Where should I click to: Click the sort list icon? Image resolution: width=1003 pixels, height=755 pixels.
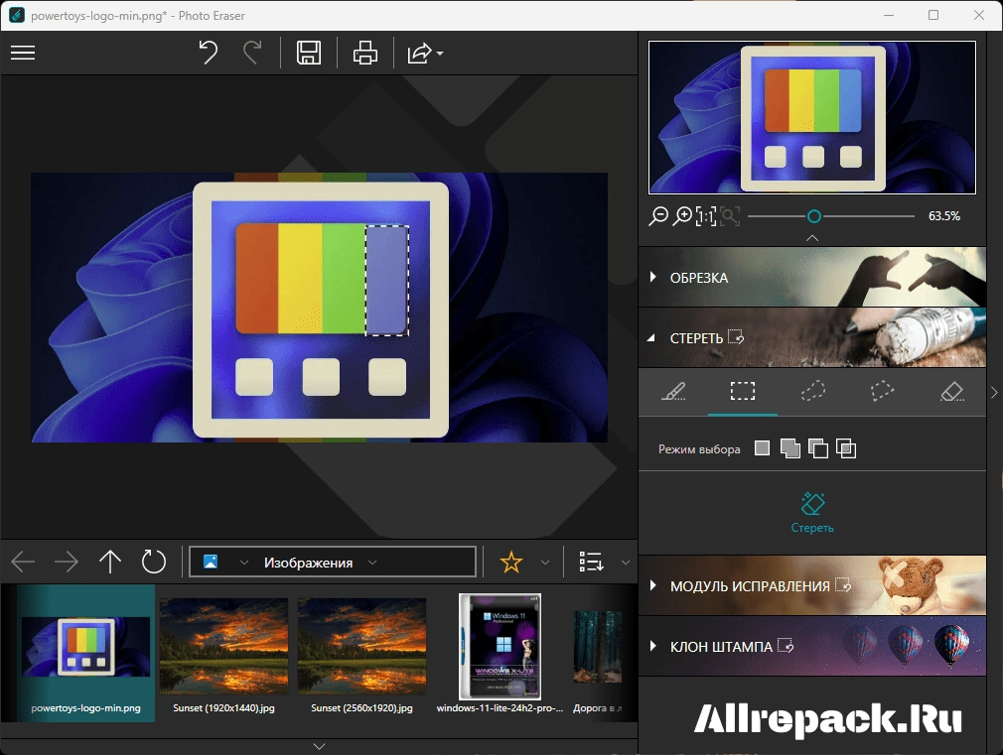pyautogui.click(x=591, y=562)
